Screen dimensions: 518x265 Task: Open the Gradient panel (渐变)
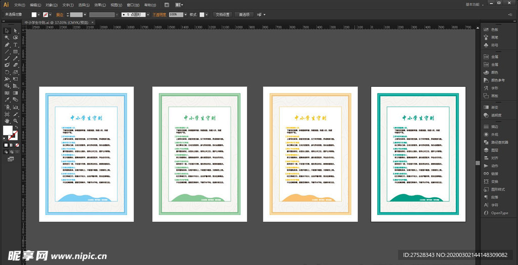pos(494,107)
